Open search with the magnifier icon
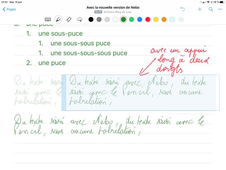Screen dimensions: 226x170 [x=210, y=9]
